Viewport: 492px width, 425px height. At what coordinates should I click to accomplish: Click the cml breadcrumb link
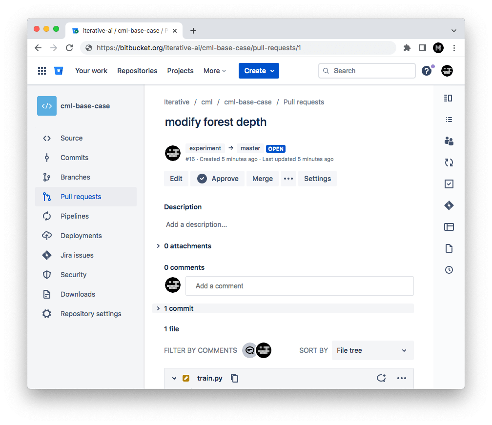(206, 102)
